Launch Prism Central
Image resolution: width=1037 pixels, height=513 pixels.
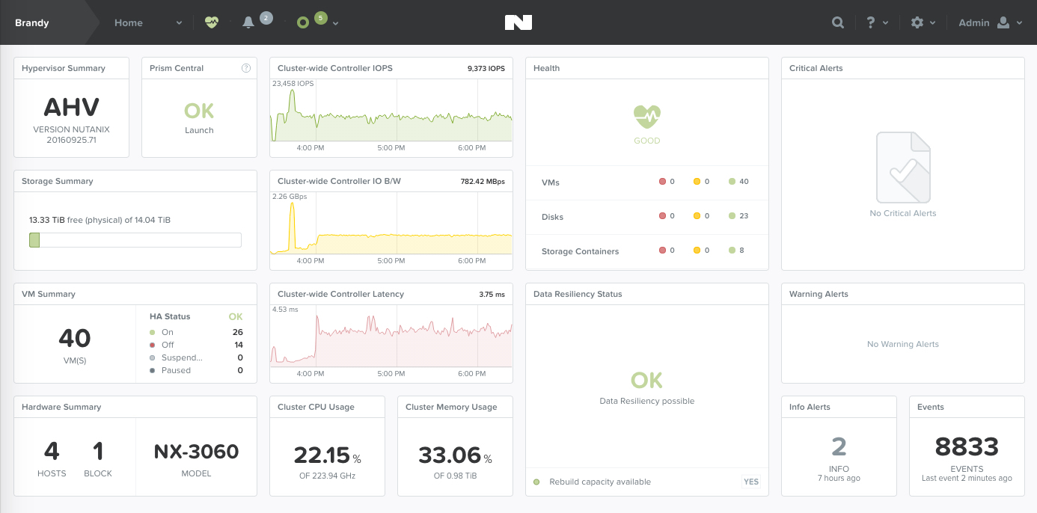(x=199, y=130)
